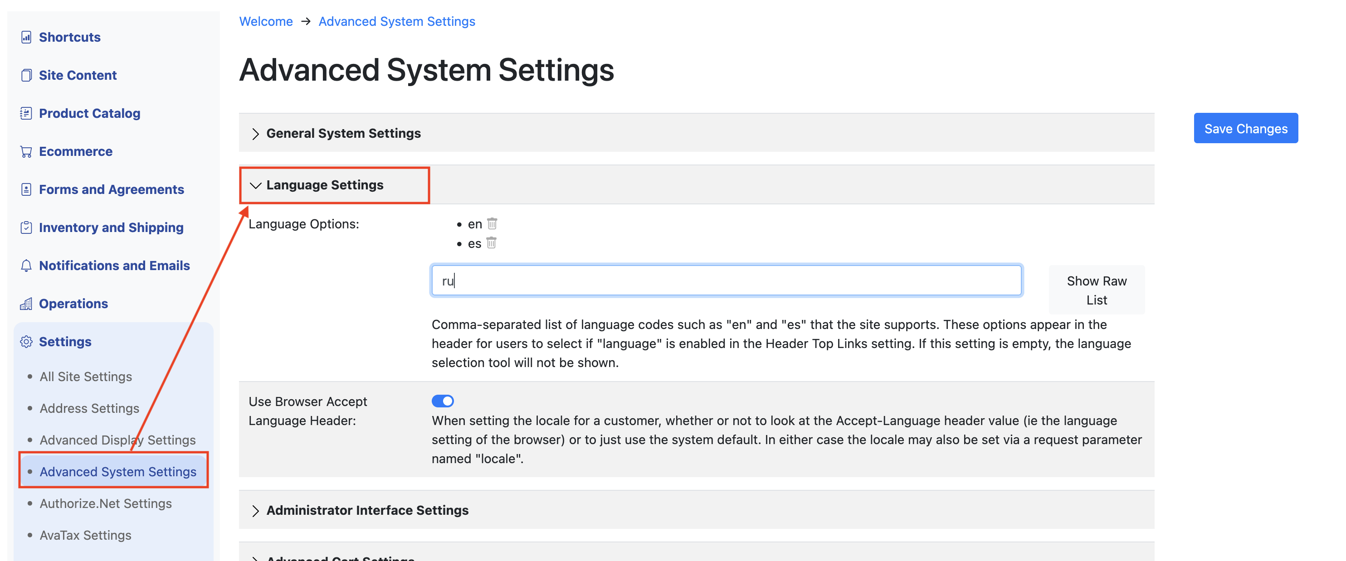The width and height of the screenshot is (1346, 561).
Task: Click the language code input field
Action: (x=726, y=281)
